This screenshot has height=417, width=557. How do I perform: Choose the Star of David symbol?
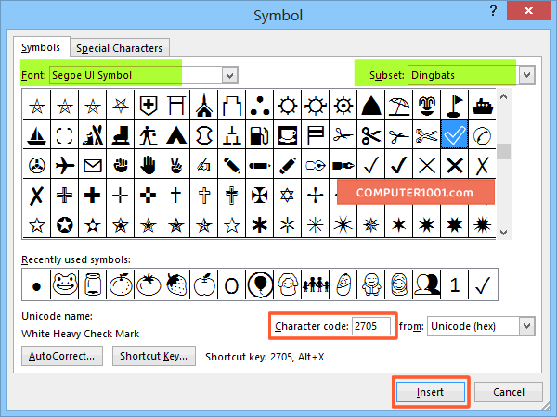tap(288, 196)
